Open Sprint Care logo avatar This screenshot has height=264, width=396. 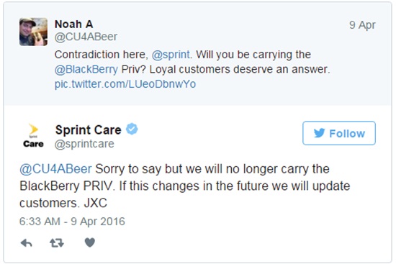point(33,136)
